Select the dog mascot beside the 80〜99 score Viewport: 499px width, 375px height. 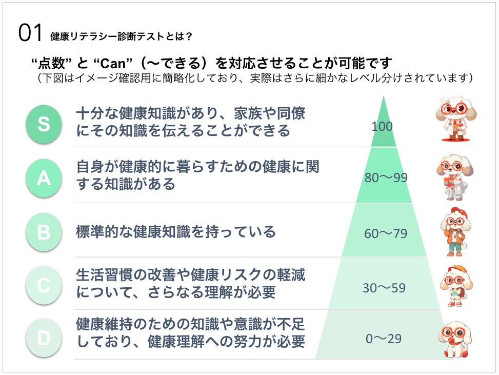tap(454, 173)
